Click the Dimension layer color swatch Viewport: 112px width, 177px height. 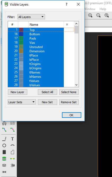pos(21,51)
